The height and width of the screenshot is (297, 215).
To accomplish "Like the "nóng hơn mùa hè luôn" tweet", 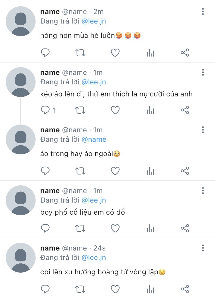I will click(x=115, y=53).
